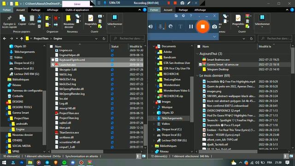The width and height of the screenshot is (295, 166).
Task: Click ProjectTitan in the left address bar
Action: (41, 38)
